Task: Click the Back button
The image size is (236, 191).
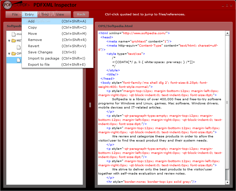Action: [x=81, y=14]
